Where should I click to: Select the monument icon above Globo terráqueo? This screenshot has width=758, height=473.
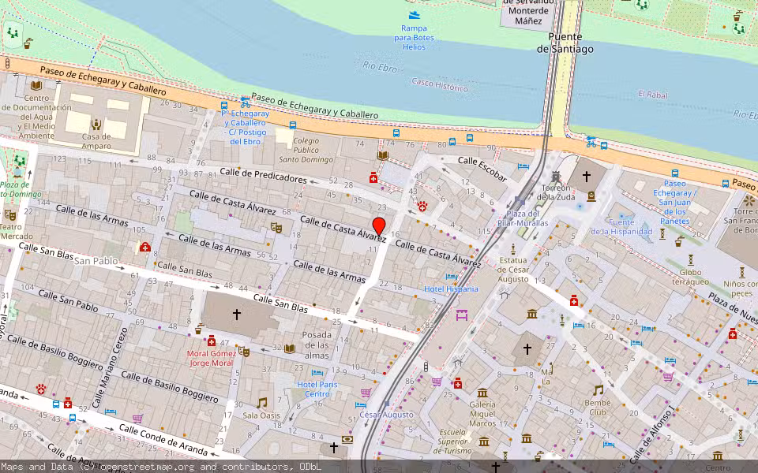(x=691, y=259)
